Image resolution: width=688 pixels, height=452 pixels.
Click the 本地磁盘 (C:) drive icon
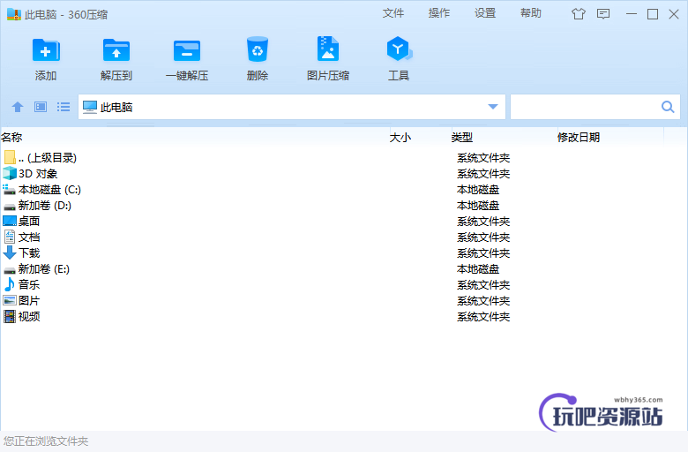point(9,189)
